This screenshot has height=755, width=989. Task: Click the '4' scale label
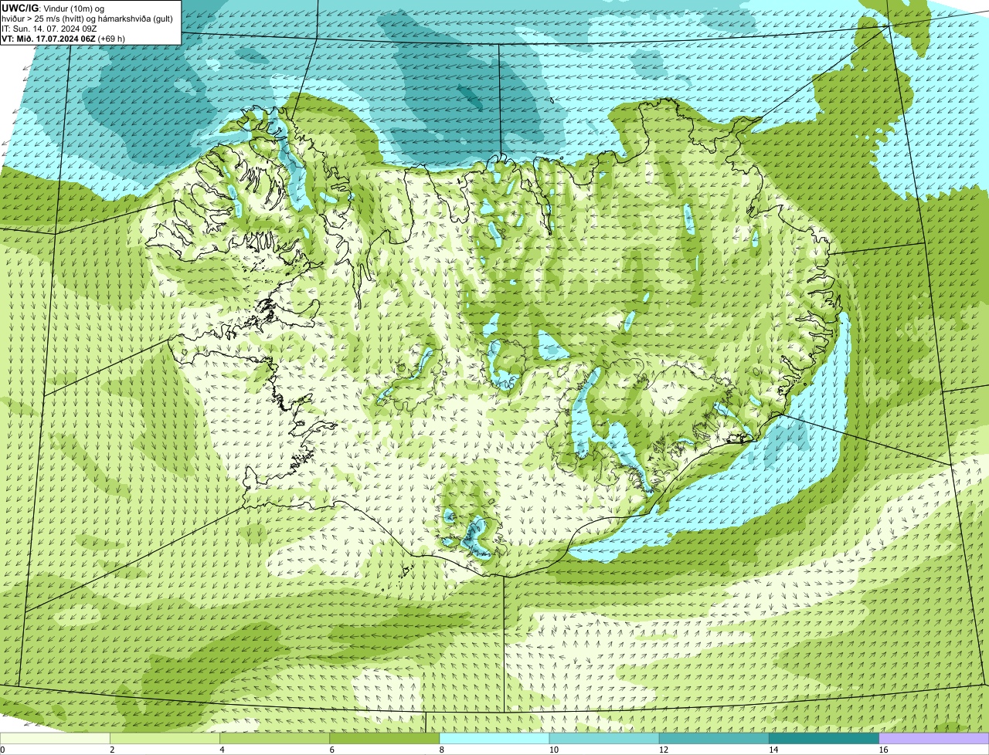(222, 750)
